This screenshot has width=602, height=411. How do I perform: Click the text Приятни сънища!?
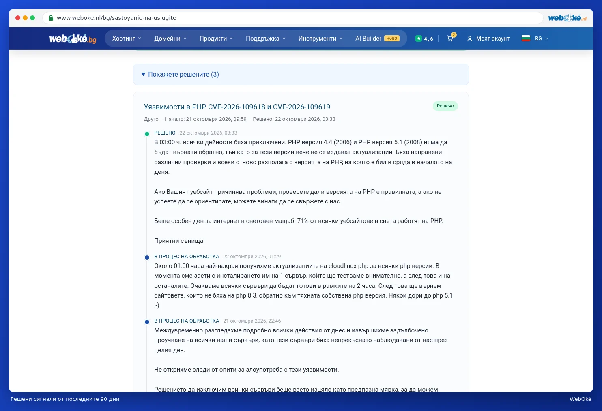click(x=179, y=241)
